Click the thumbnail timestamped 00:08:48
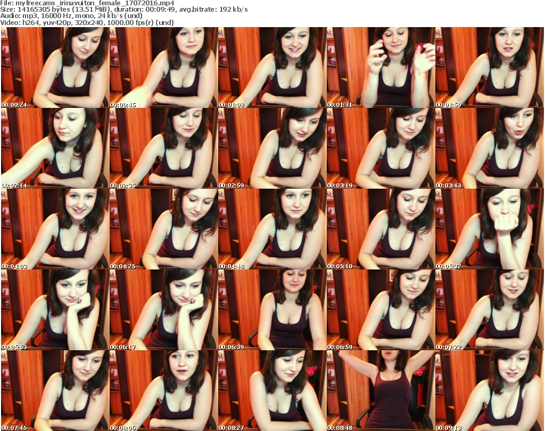Viewport: 545px width, 431px height. 381,391
